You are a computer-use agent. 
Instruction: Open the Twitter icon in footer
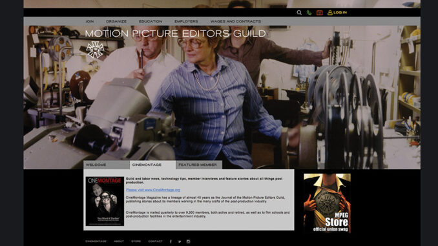point(180,241)
